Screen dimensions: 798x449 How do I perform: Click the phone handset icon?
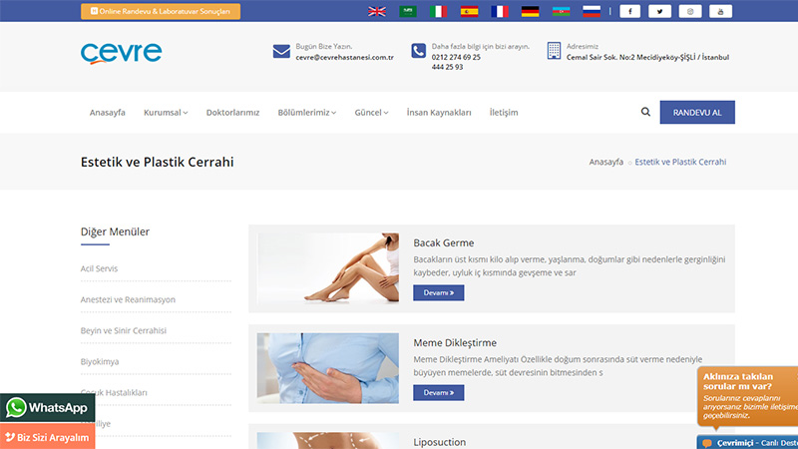[x=418, y=51]
